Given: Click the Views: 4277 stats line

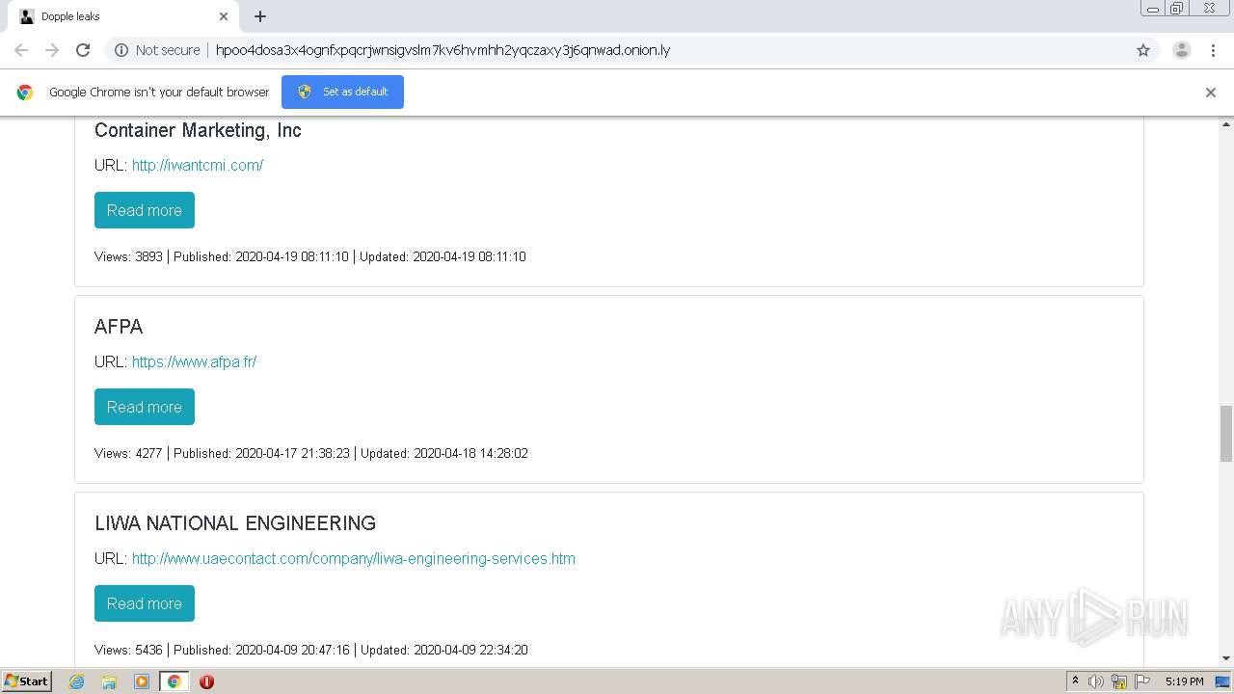Looking at the screenshot, I should tap(311, 453).
